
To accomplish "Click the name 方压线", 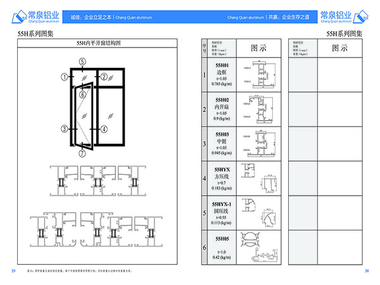I will (222, 177).
